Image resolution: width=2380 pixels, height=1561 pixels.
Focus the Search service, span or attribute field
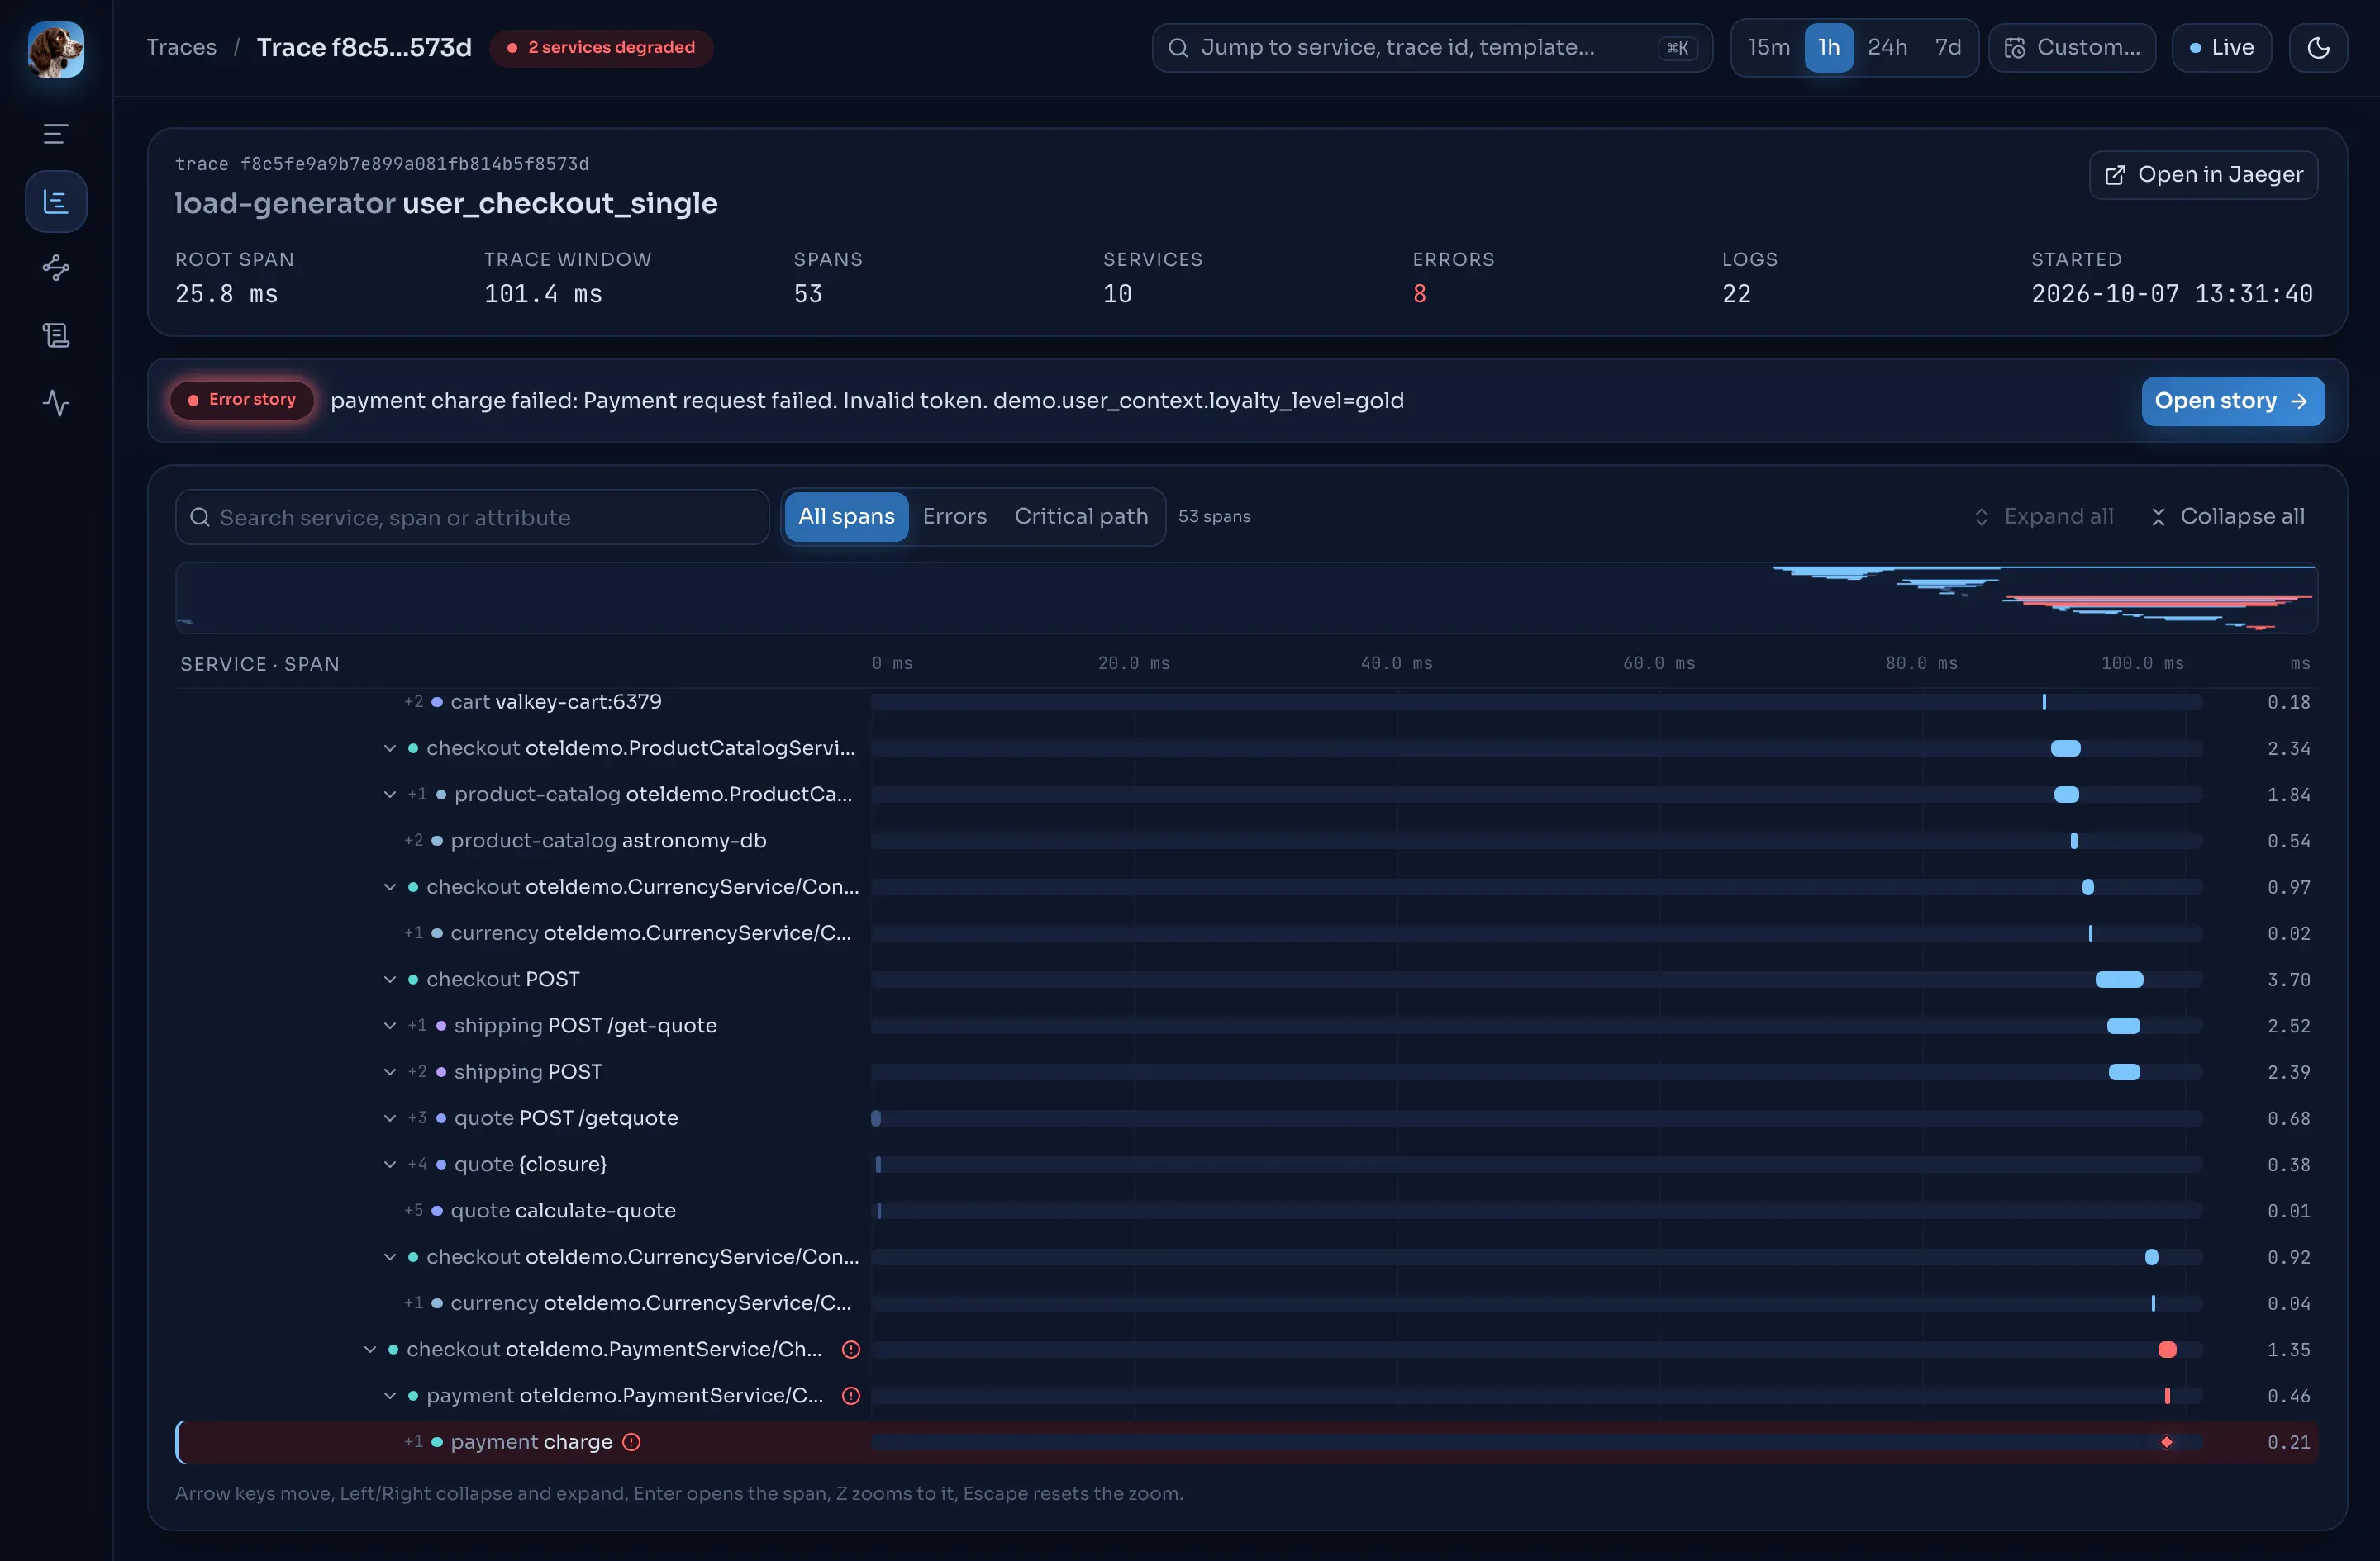pyautogui.click(x=472, y=517)
